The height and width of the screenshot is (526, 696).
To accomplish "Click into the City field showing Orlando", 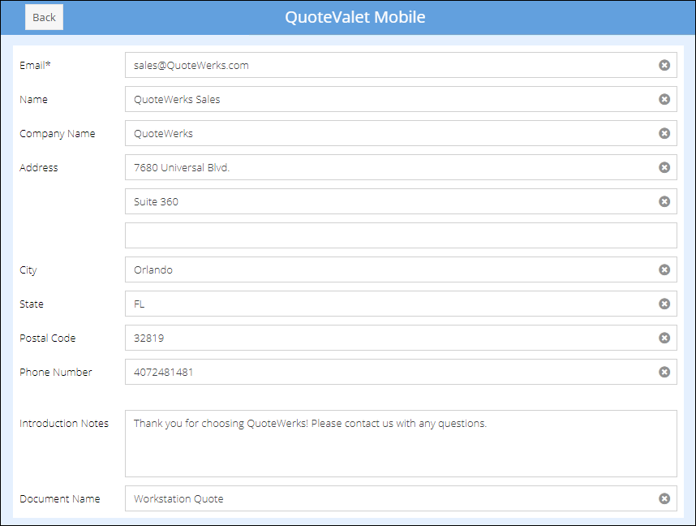I will pos(389,269).
